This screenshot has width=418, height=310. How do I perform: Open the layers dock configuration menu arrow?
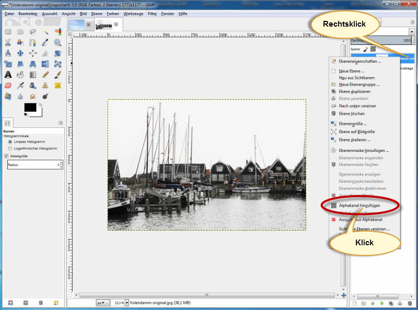pyautogui.click(x=412, y=22)
